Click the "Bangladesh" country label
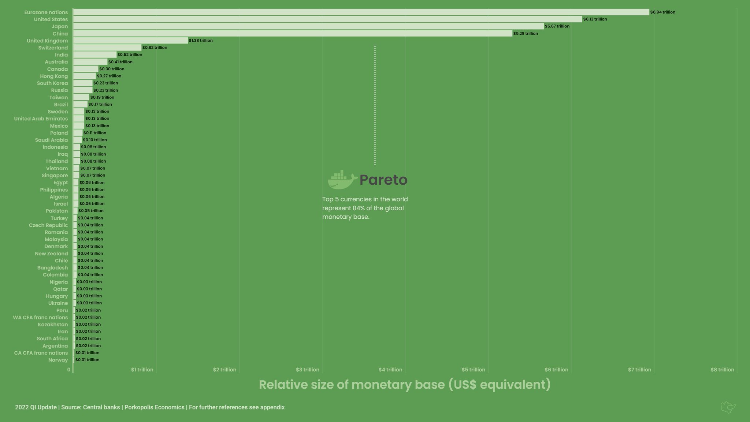Viewport: 750px width, 422px height. (52, 268)
